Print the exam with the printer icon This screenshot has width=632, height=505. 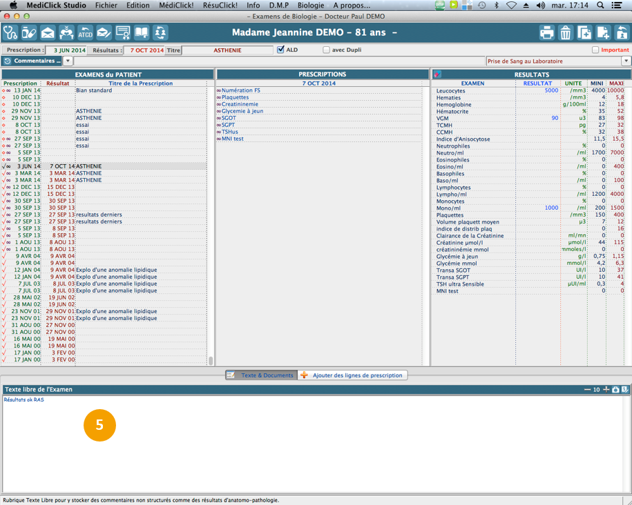(x=546, y=32)
